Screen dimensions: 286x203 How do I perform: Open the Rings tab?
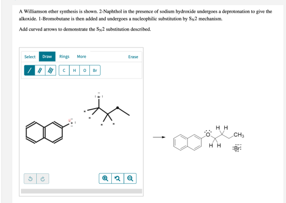click(x=64, y=57)
